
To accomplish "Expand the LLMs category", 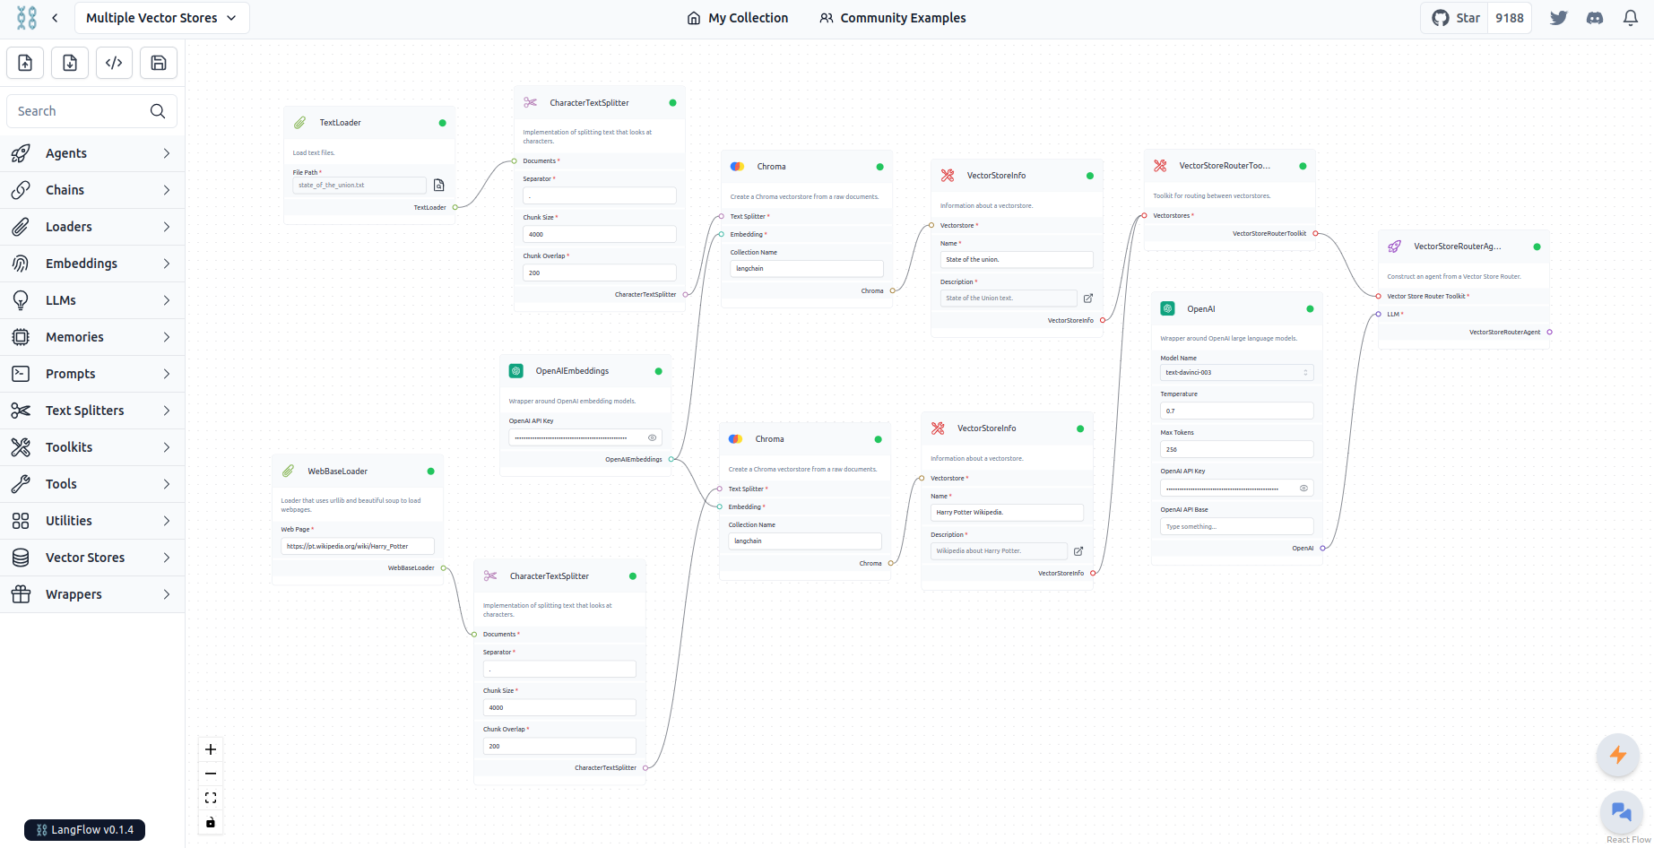I will 92,300.
